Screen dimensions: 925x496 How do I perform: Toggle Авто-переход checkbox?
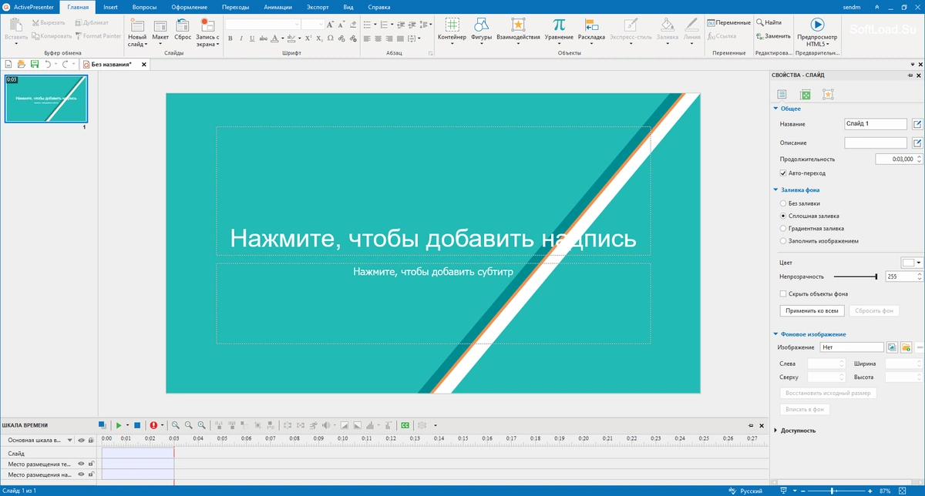[783, 173]
